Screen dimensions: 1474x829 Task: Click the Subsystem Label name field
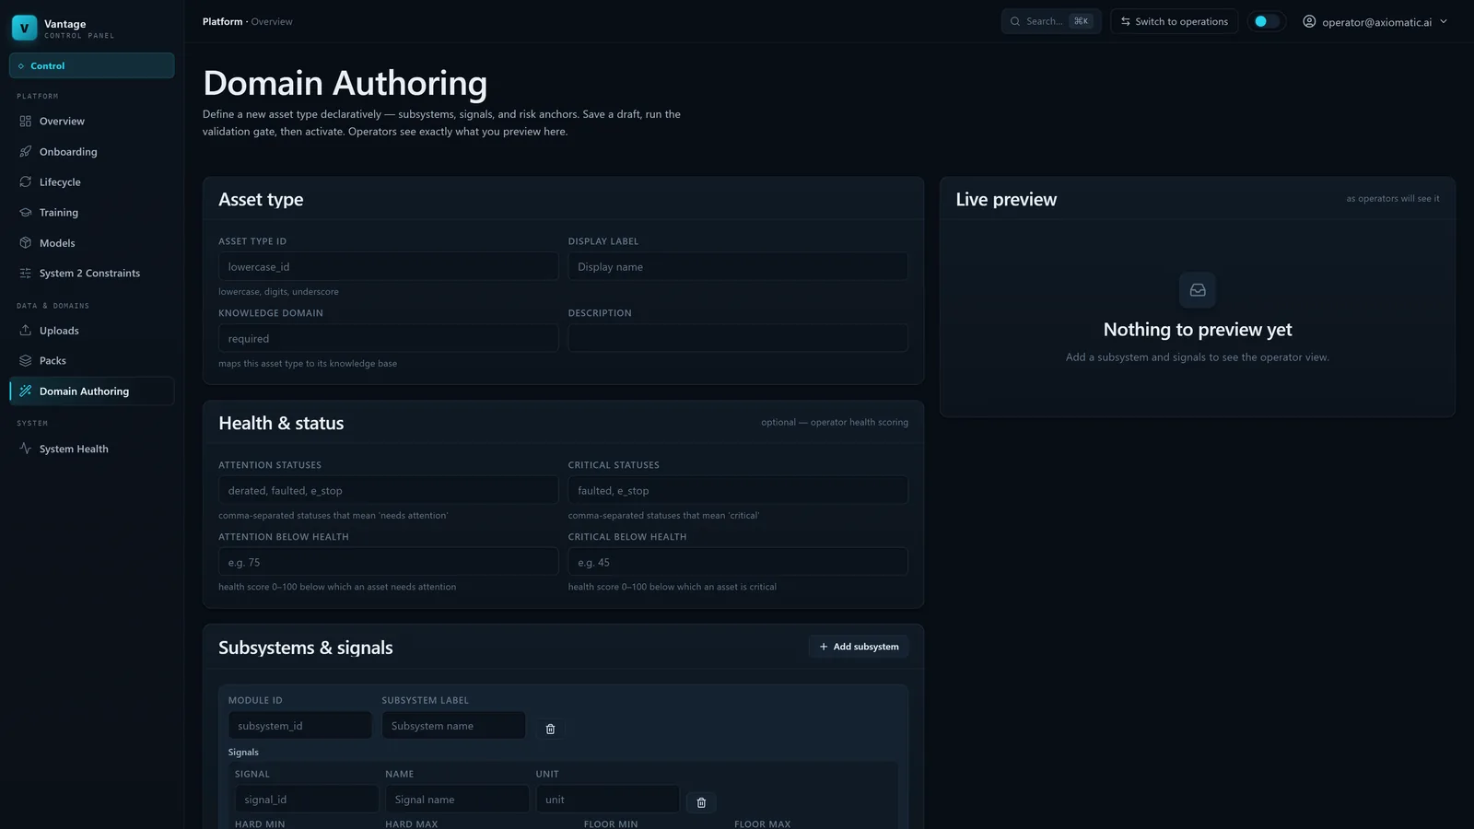(x=454, y=725)
